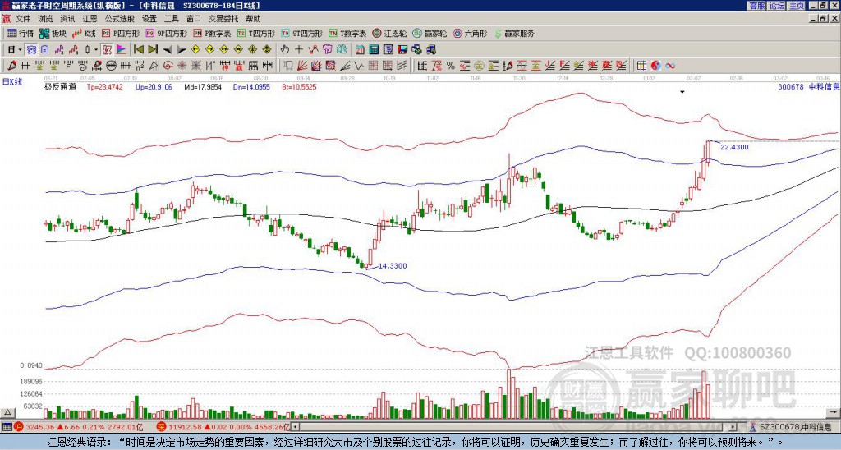Open 赢家服务 from the toolbar
This screenshot has width=841, height=450.
tap(513, 34)
